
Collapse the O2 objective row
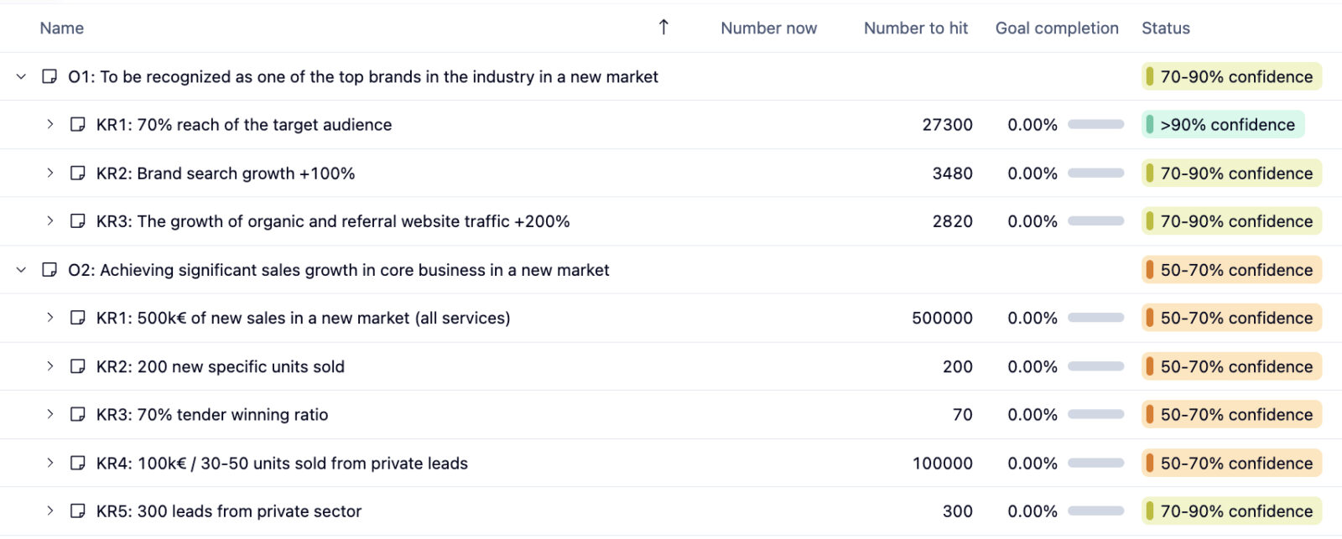click(21, 270)
